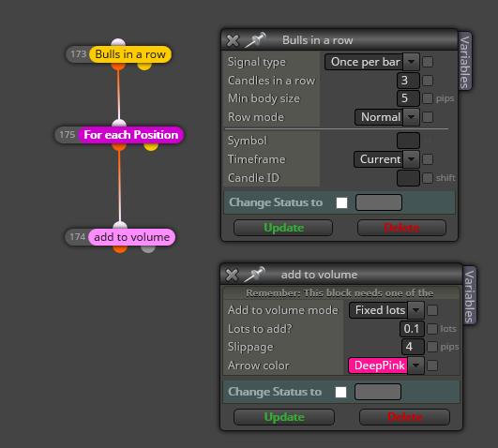Click the Min body size value field

[408, 98]
